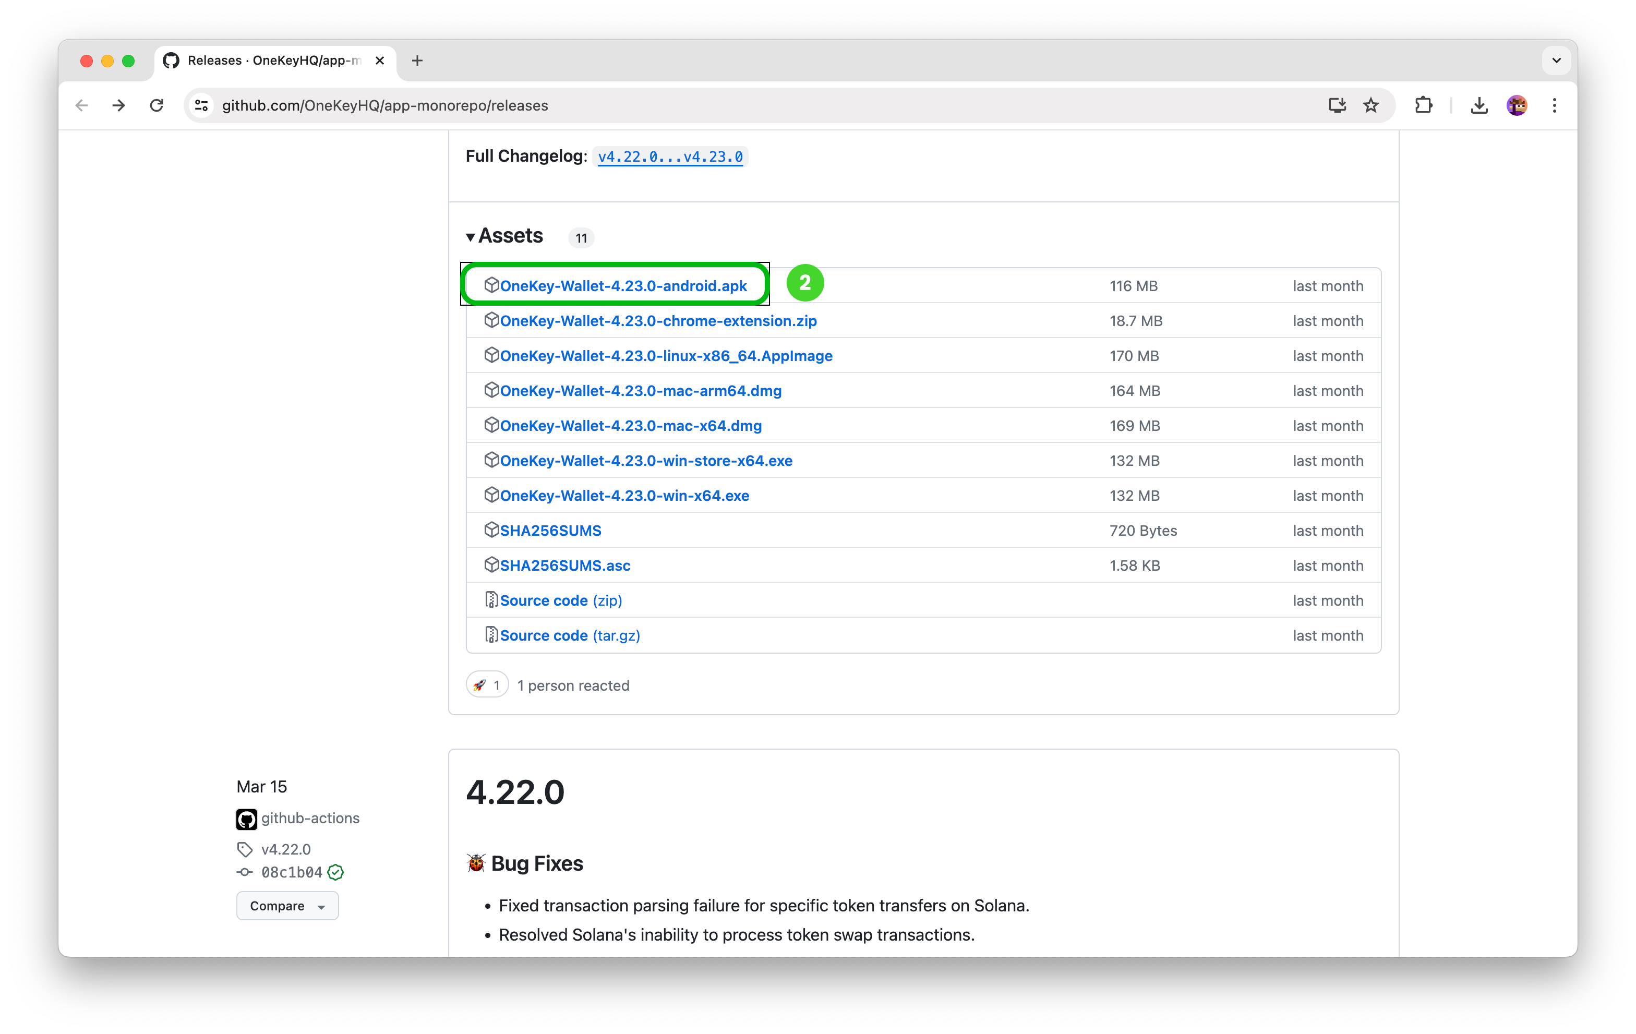Open the Chrome extensions puzzle icon

pyautogui.click(x=1423, y=105)
